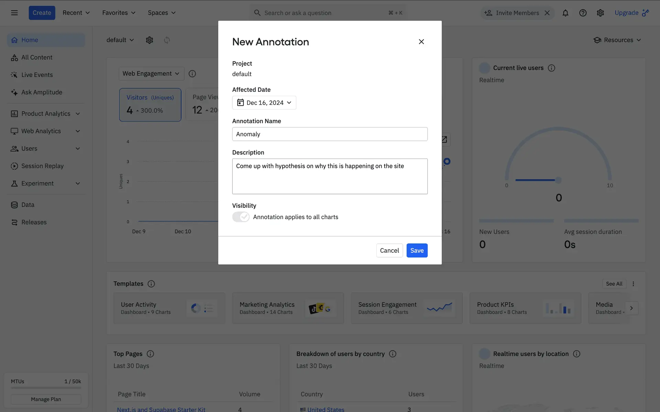Open the Recent menu
Image resolution: width=660 pixels, height=412 pixels.
[76, 13]
